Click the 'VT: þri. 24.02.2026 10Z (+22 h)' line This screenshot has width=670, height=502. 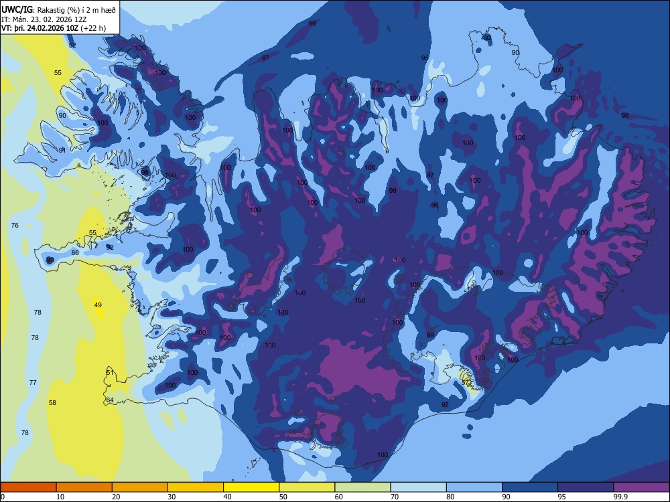(x=54, y=28)
